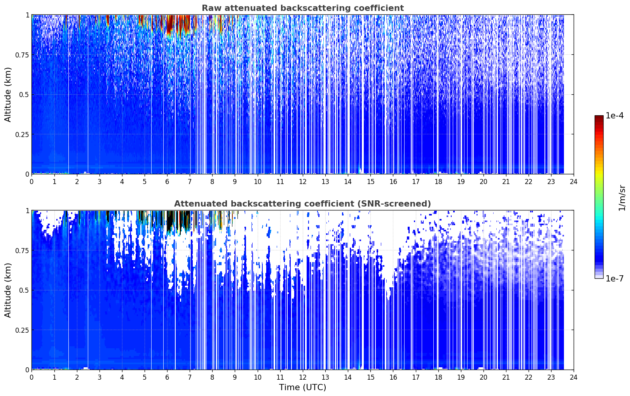The width and height of the screenshot is (630, 396).
Task: Click the dark red top of colorbar
Action: (599, 120)
